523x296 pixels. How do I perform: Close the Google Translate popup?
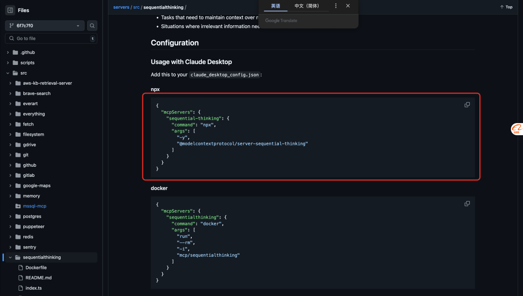(x=348, y=6)
